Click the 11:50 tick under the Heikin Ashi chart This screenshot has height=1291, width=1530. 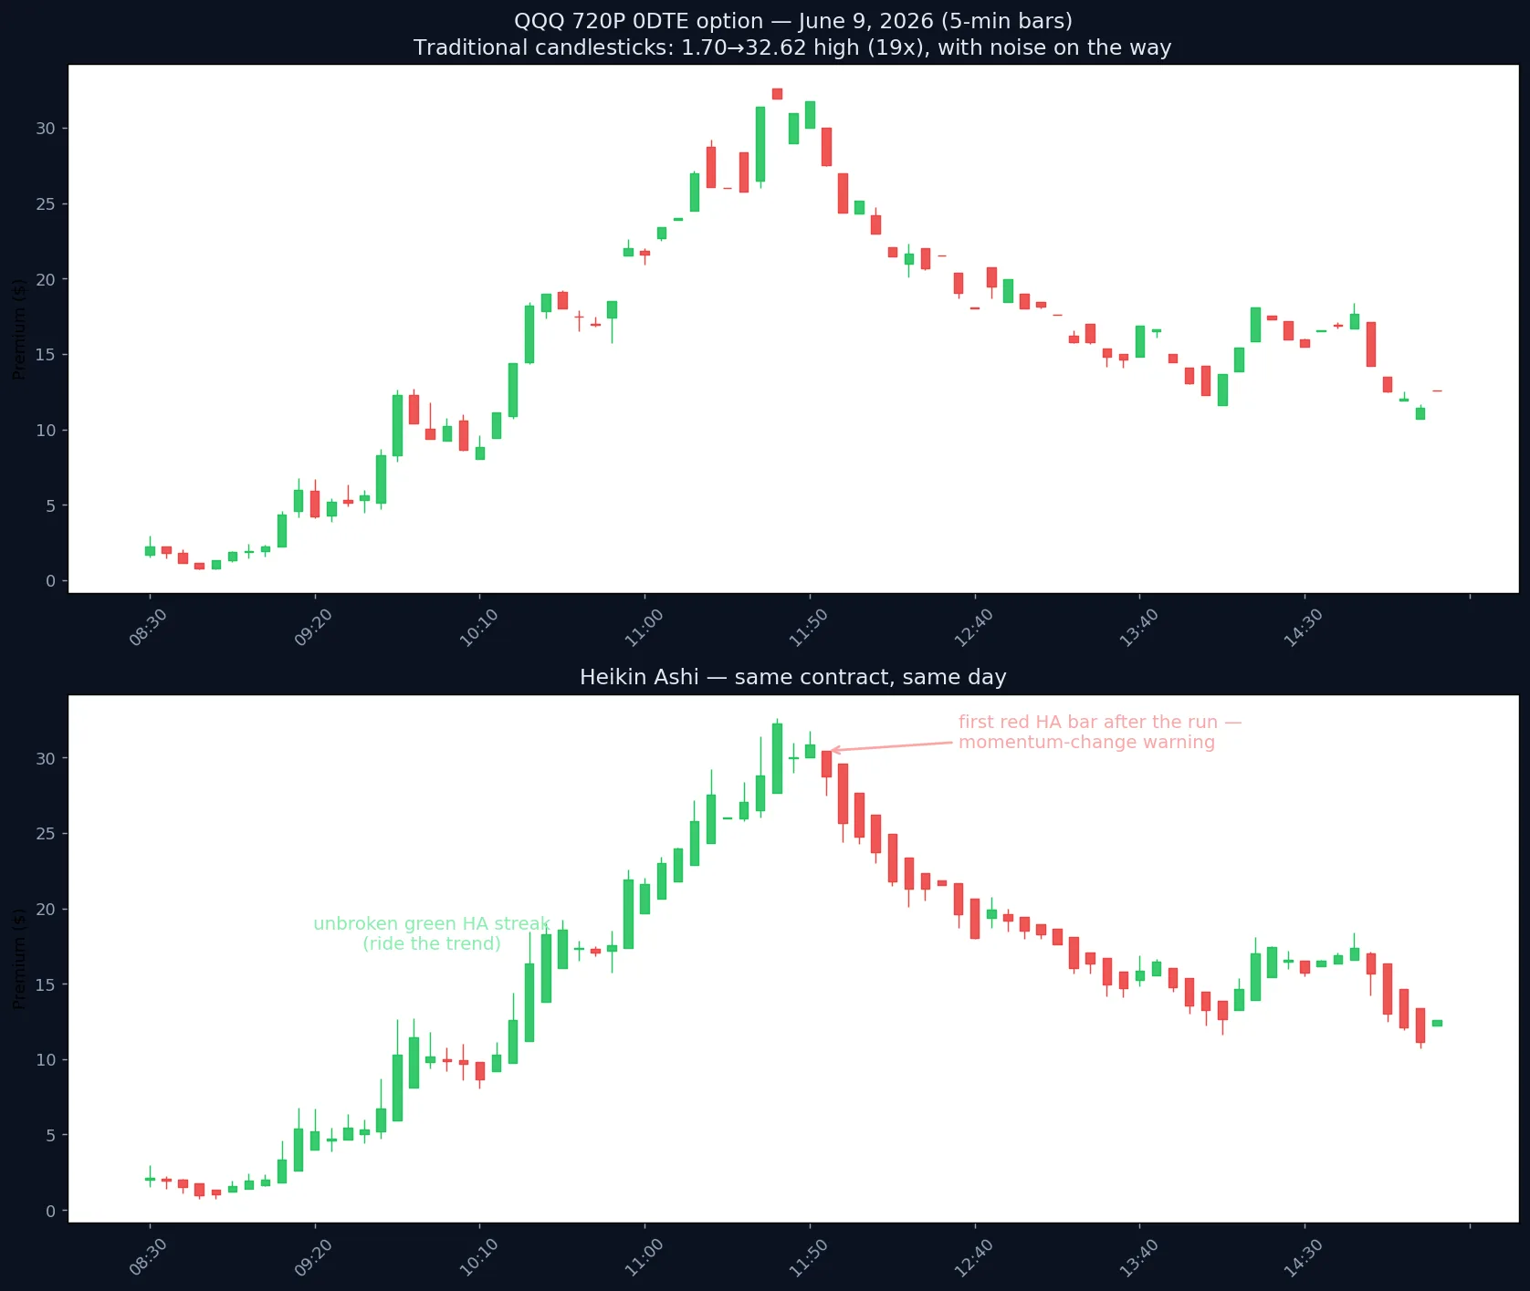coord(808,1257)
